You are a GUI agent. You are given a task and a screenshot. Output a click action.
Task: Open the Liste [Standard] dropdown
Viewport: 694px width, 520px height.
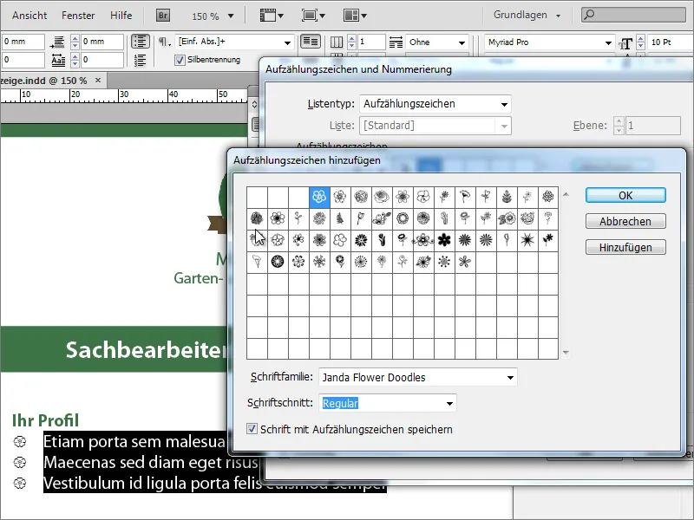435,126
